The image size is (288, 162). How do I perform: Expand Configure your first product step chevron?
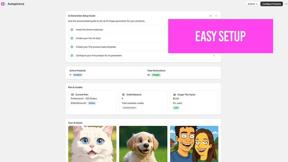coord(214,56)
